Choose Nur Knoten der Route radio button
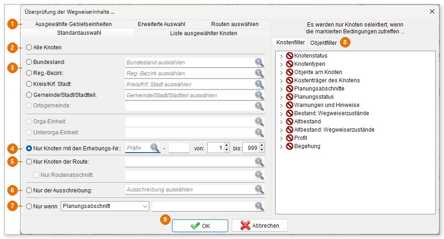Screen dimensions: 444x239 click(29, 162)
